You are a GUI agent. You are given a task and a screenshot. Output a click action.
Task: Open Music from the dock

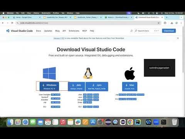point(63,122)
